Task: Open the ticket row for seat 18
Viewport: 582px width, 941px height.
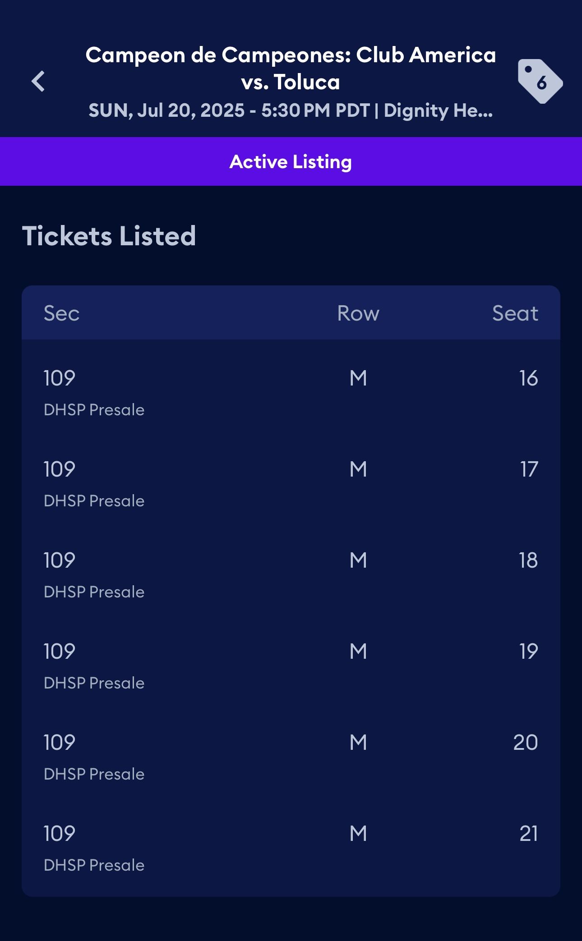Action: point(291,575)
